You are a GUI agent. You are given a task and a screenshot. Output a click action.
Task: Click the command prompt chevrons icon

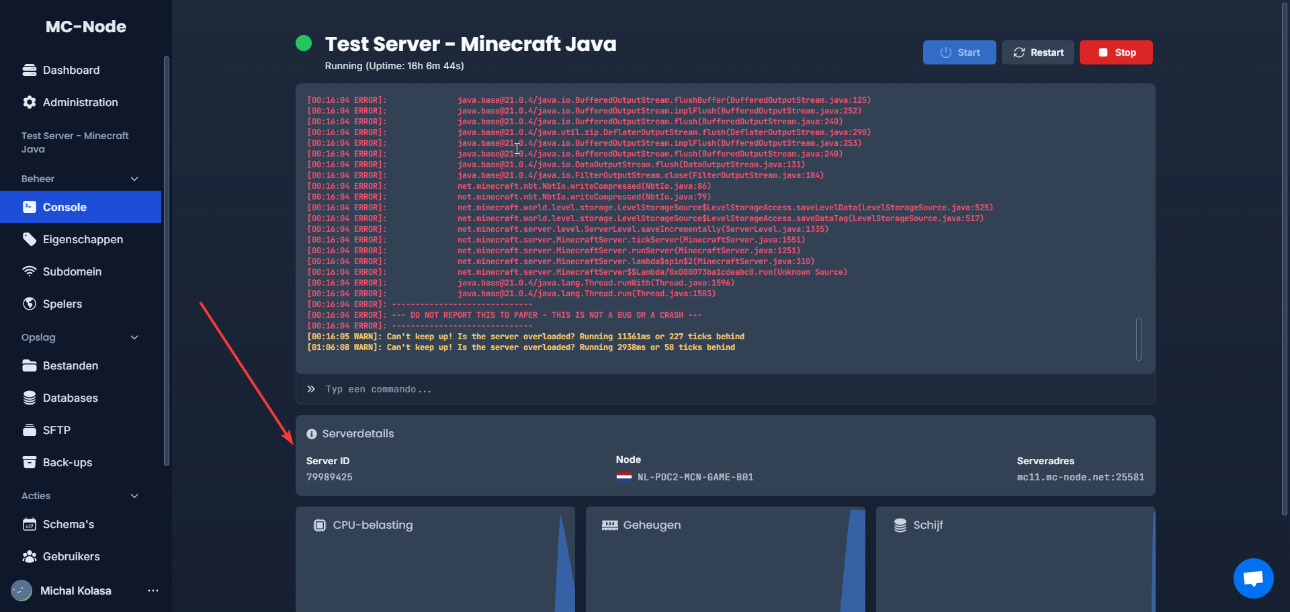(x=311, y=389)
